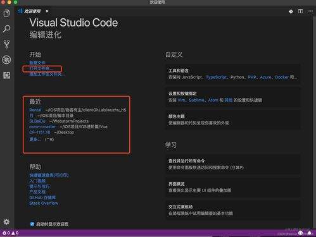Click the feedback smiley in status bar
The height and width of the screenshot is (237, 316).
[x=300, y=233]
